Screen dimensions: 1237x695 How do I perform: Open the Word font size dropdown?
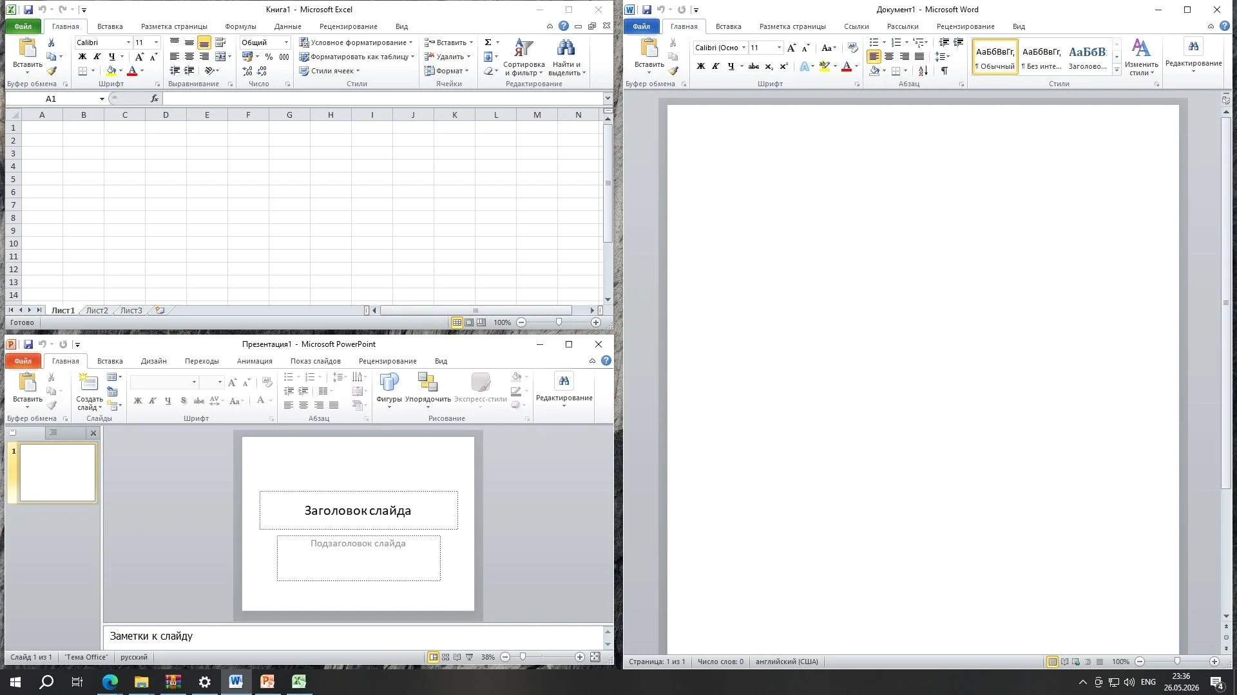tap(779, 48)
